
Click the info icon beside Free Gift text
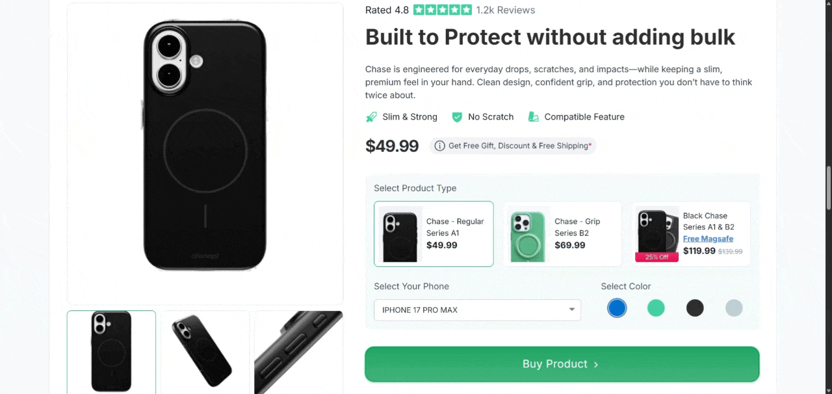(x=440, y=146)
